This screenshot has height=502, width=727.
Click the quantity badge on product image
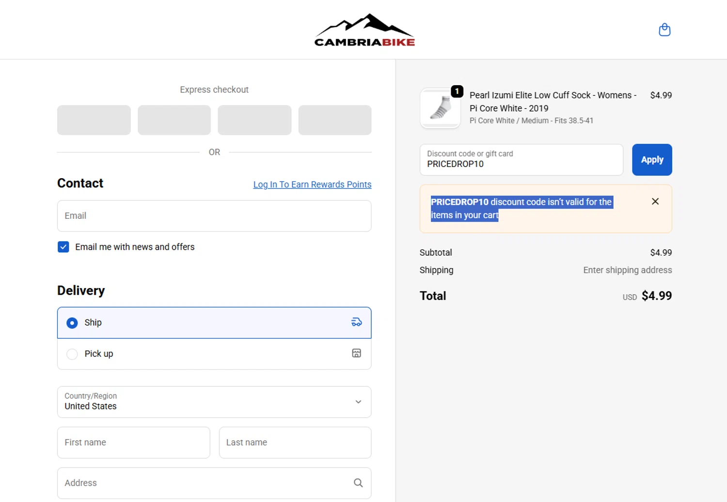coord(457,91)
